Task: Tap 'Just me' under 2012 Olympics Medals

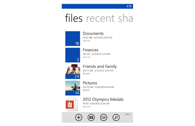Action: pyautogui.click(x=86, y=106)
